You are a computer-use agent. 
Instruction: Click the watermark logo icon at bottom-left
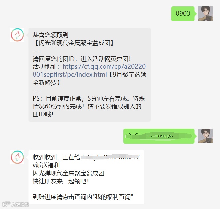(6, 204)
